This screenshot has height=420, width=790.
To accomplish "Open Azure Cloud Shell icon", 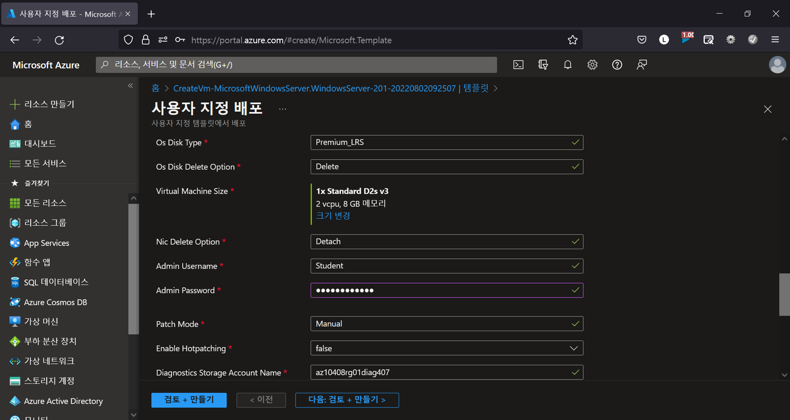I will click(x=518, y=65).
